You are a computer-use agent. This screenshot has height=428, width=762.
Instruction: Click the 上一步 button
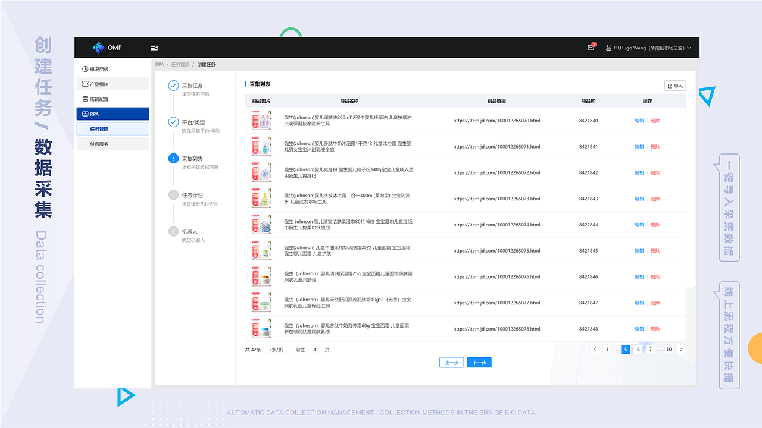(452, 363)
